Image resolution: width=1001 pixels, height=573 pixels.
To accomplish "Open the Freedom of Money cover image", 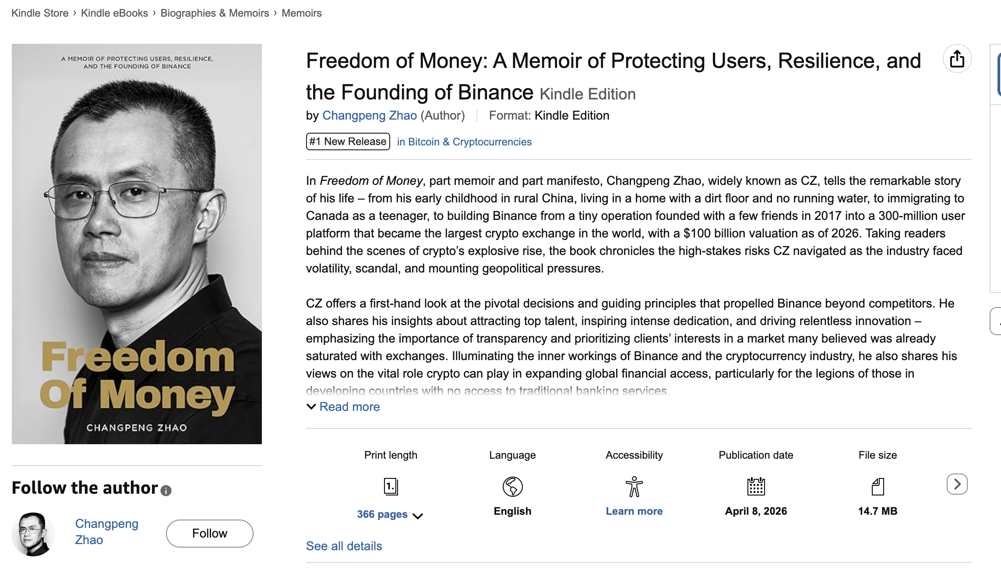I will [137, 244].
